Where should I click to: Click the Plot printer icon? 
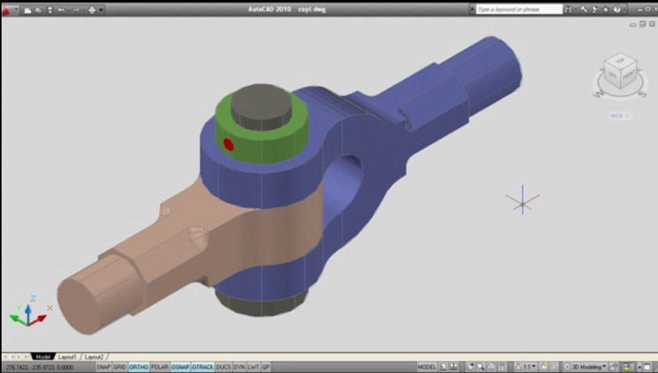[92, 10]
